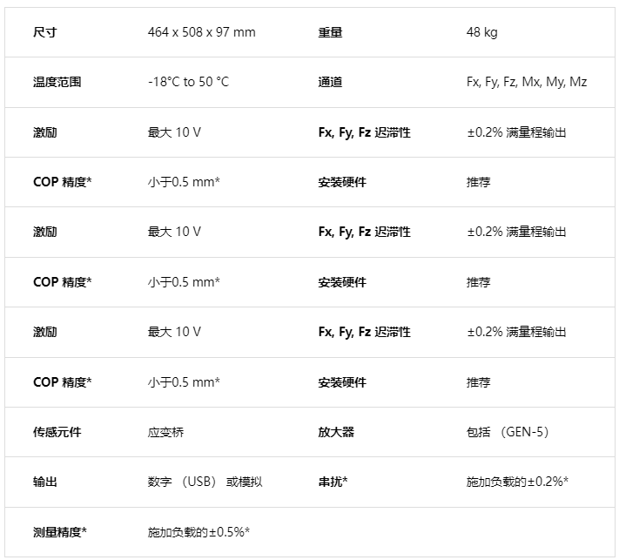Screen dimensions: 619x560
Task: Select the -18°C to 50 °C value
Action: point(189,82)
